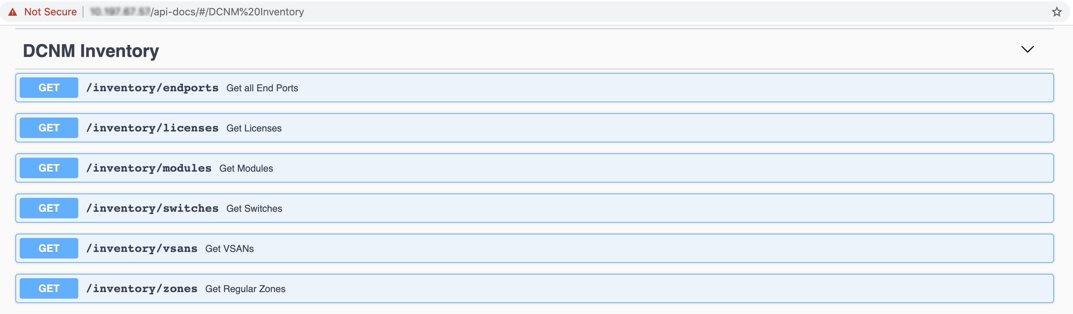Screen dimensions: 1073x314
Task: Click the DCNM Inventory section heading
Action: (90, 51)
